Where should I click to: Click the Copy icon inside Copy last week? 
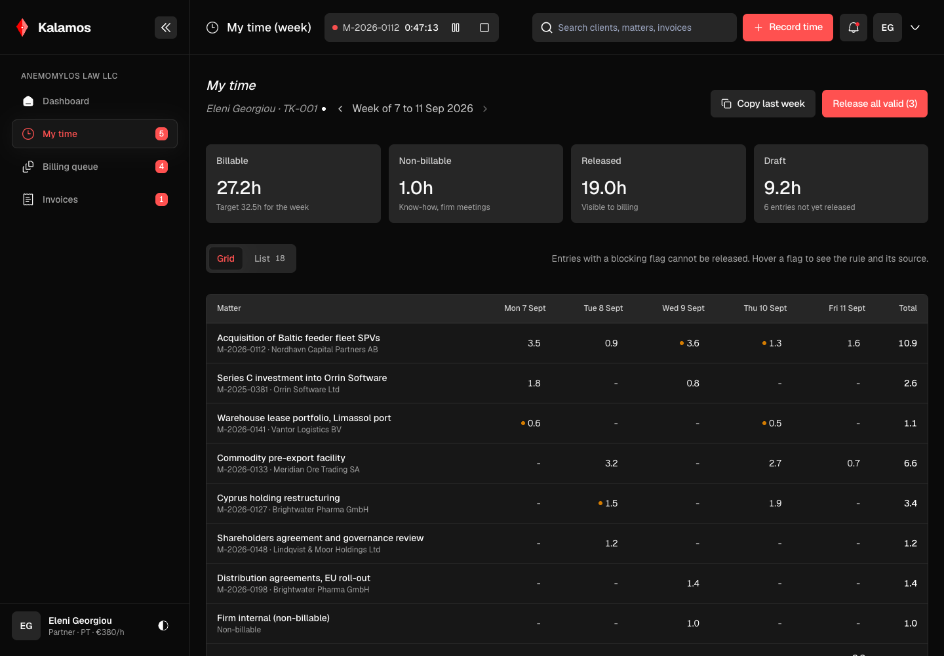[726, 104]
